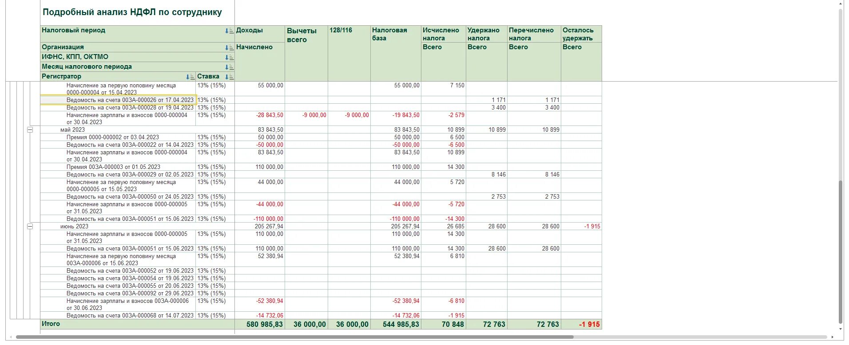This screenshot has width=849, height=345.
Task: Select row Ведомость на счета 003А-000068 от 14.07.2023
Action: pos(130,316)
